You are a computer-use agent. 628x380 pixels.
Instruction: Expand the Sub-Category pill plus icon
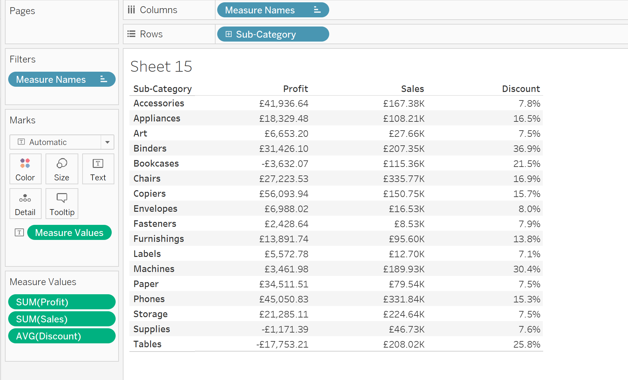tap(229, 34)
